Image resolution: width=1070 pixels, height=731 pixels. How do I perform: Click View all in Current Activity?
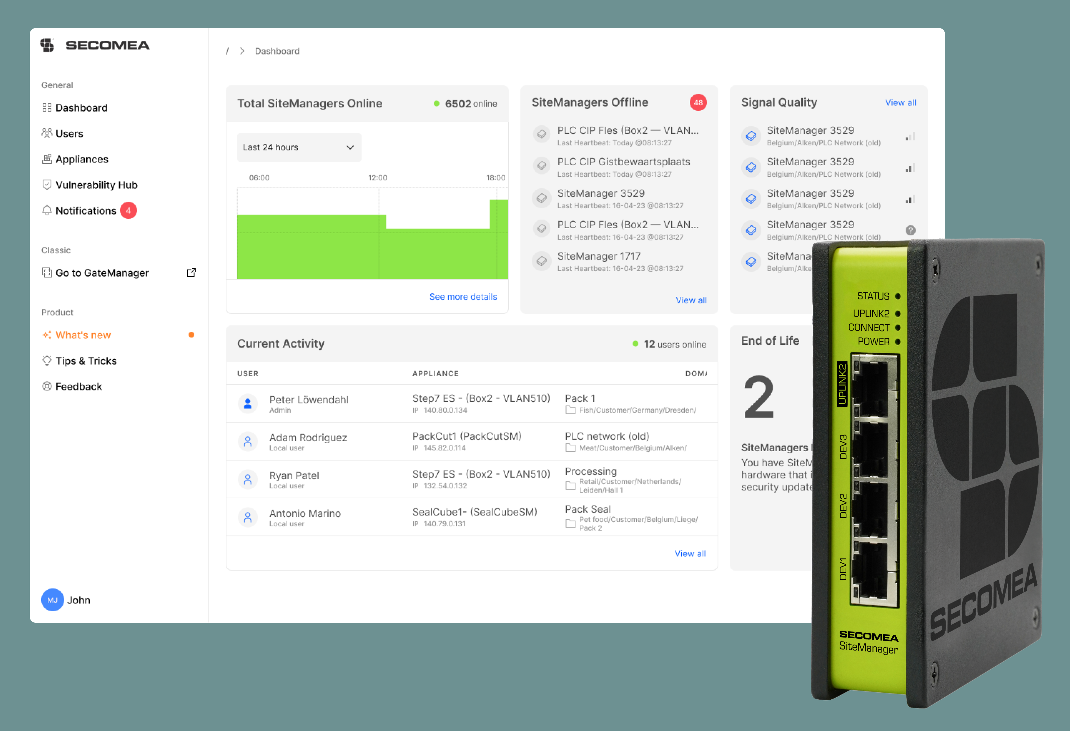690,553
